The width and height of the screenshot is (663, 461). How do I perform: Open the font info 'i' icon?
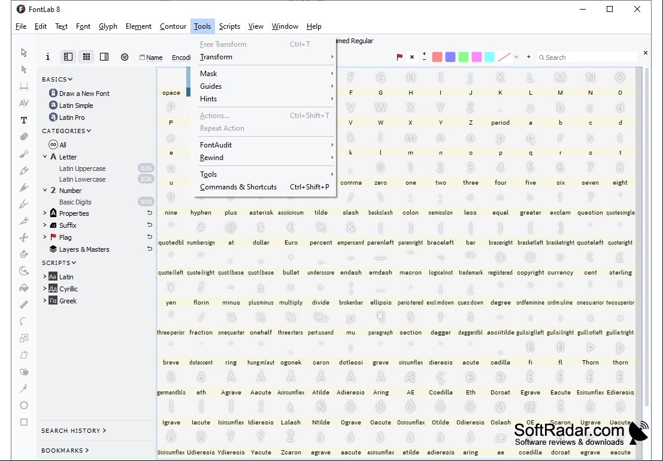coord(48,57)
